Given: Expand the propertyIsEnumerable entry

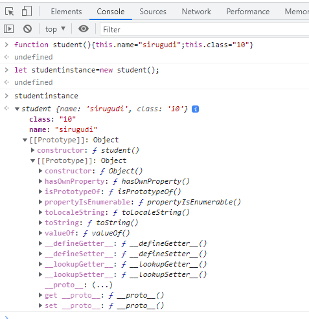Looking at the screenshot, I should 40,202.
